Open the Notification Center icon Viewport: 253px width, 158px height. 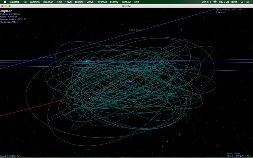[x=248, y=2]
